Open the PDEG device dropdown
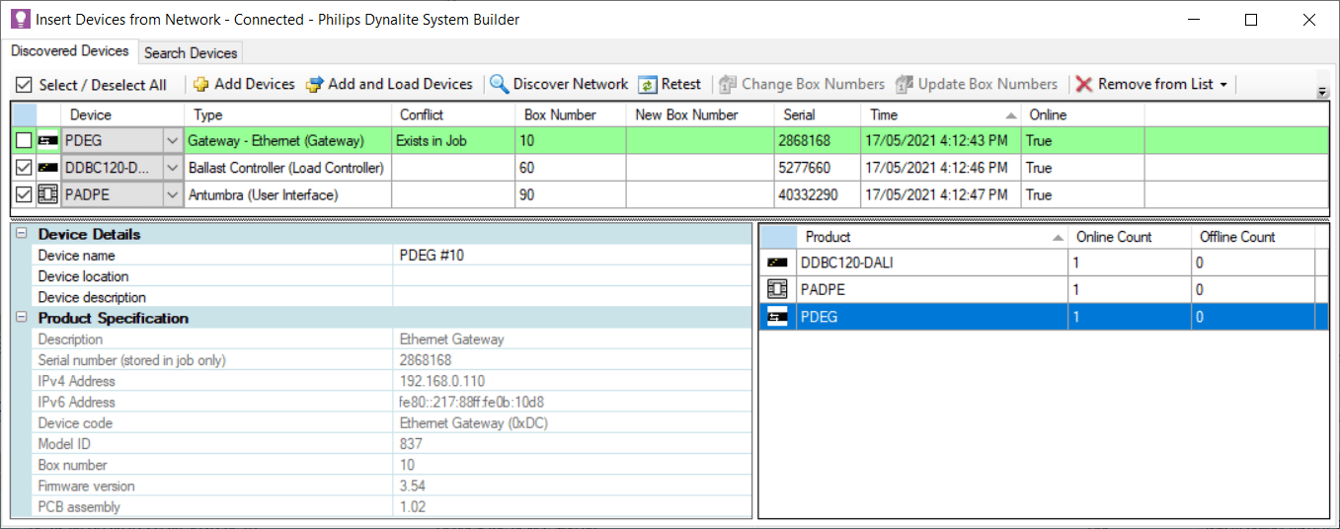 coord(173,141)
